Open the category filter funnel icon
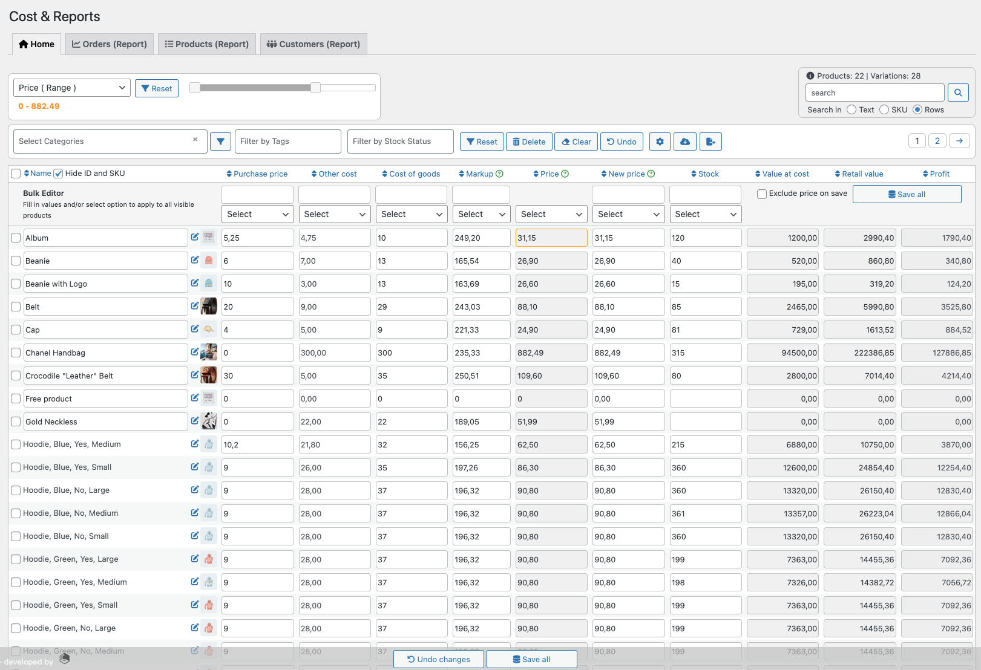The image size is (981, 670). coord(220,141)
